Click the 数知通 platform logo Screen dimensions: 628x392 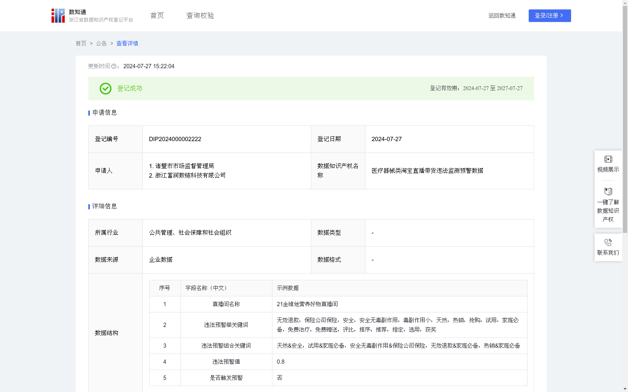92,16
